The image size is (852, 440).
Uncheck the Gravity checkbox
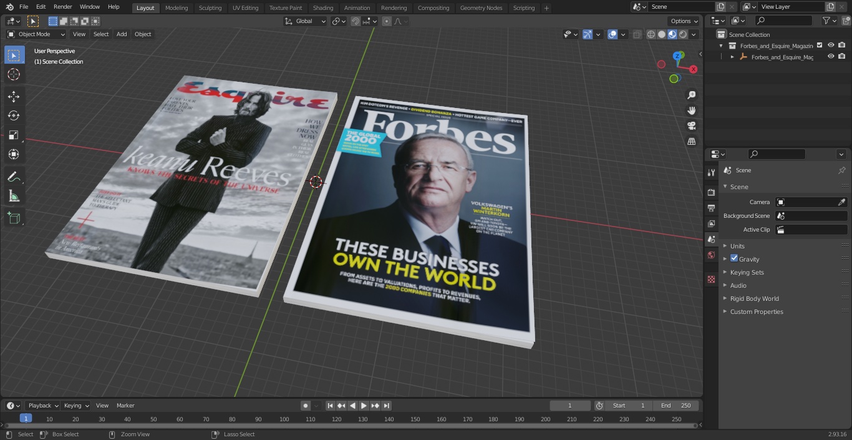pyautogui.click(x=734, y=258)
